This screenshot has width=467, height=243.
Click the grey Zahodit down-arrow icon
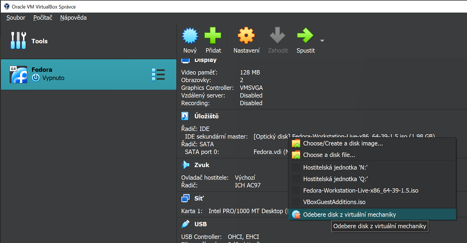[x=278, y=36]
